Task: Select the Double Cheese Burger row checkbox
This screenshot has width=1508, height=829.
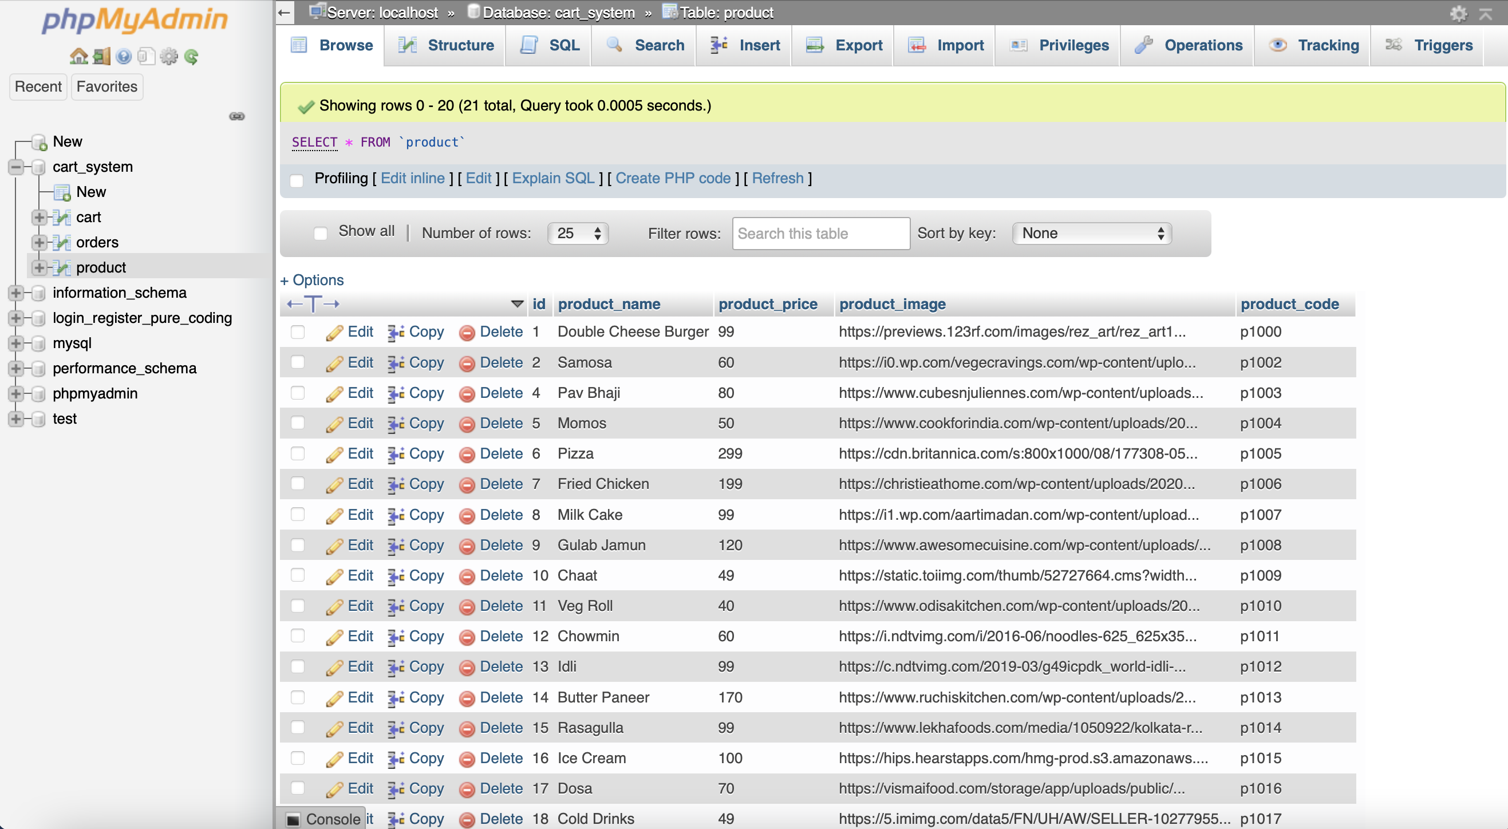Action: [297, 332]
